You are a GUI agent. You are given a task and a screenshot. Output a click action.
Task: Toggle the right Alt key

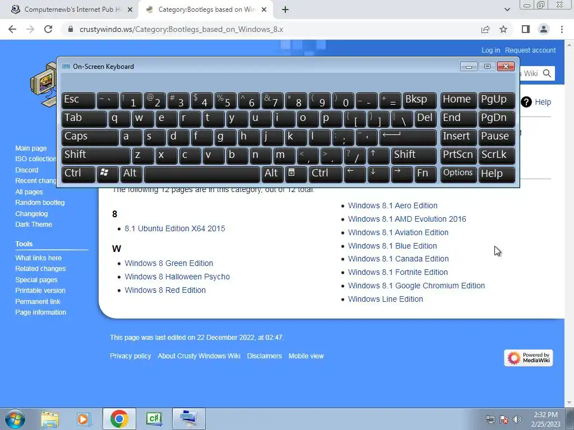pos(272,174)
